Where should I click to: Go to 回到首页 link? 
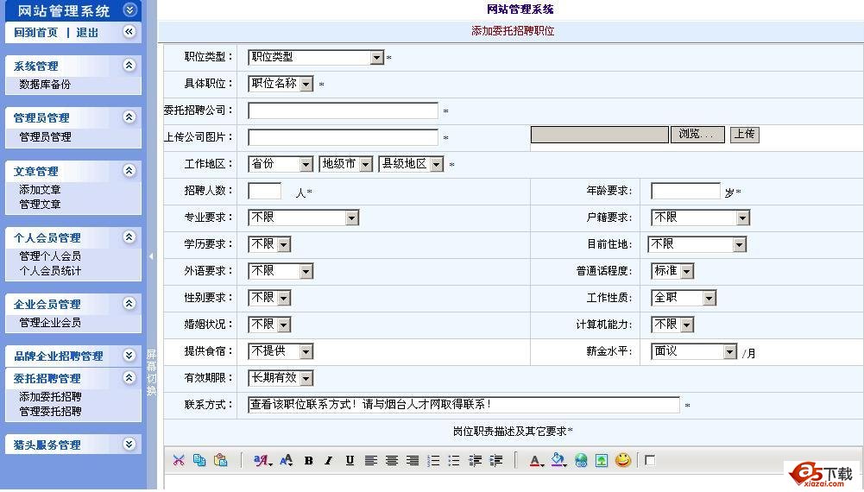click(x=35, y=33)
